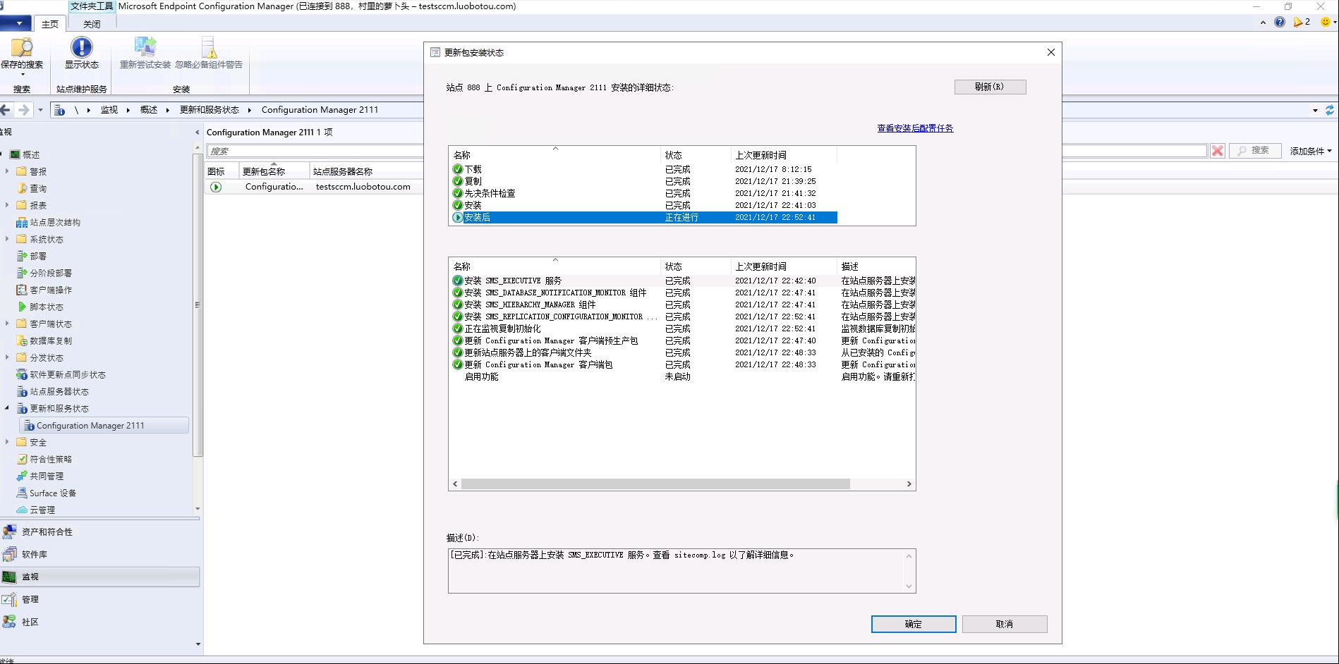Collapse the Overview (概述) tree node
Image resolution: width=1339 pixels, height=664 pixels.
tap(2, 154)
